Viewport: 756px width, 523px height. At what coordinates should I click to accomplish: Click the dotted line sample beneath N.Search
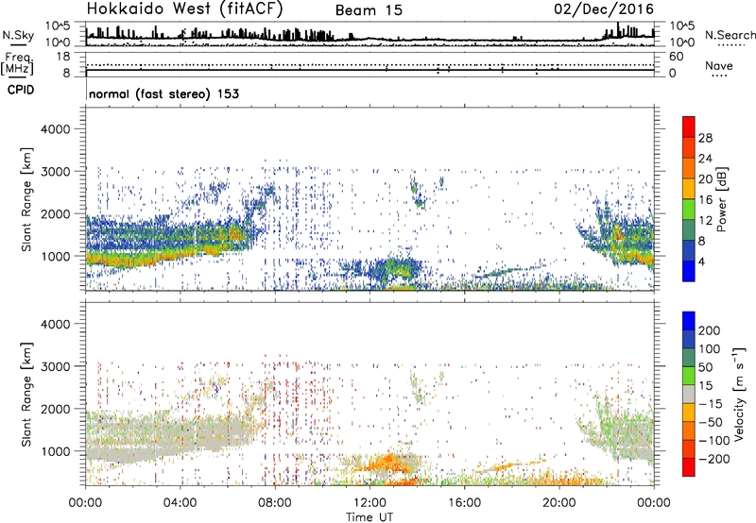(x=731, y=45)
